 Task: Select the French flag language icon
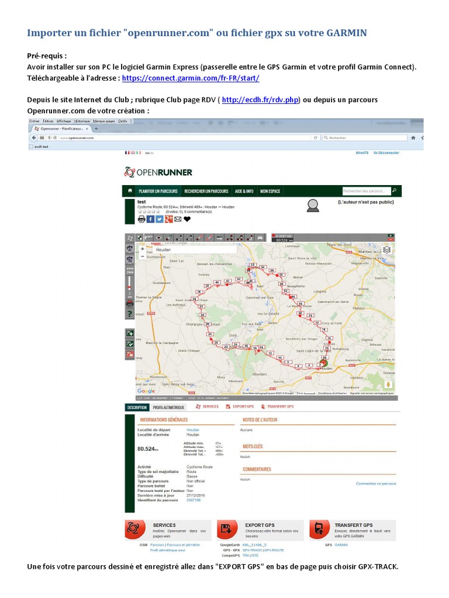point(127,152)
